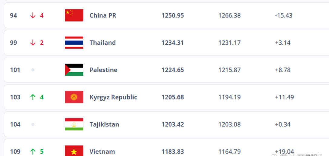Open the China PR team link
This screenshot has height=156, width=329.
[103, 15]
